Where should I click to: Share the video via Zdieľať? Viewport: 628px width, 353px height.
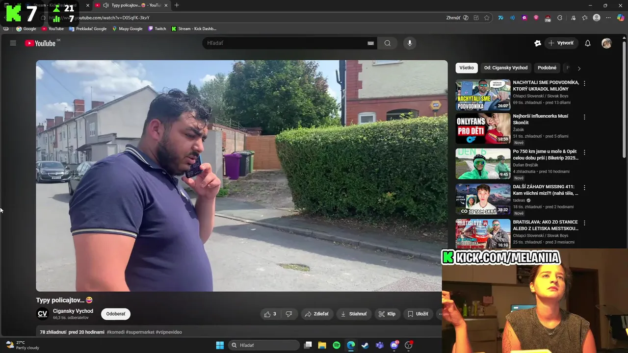click(x=316, y=314)
